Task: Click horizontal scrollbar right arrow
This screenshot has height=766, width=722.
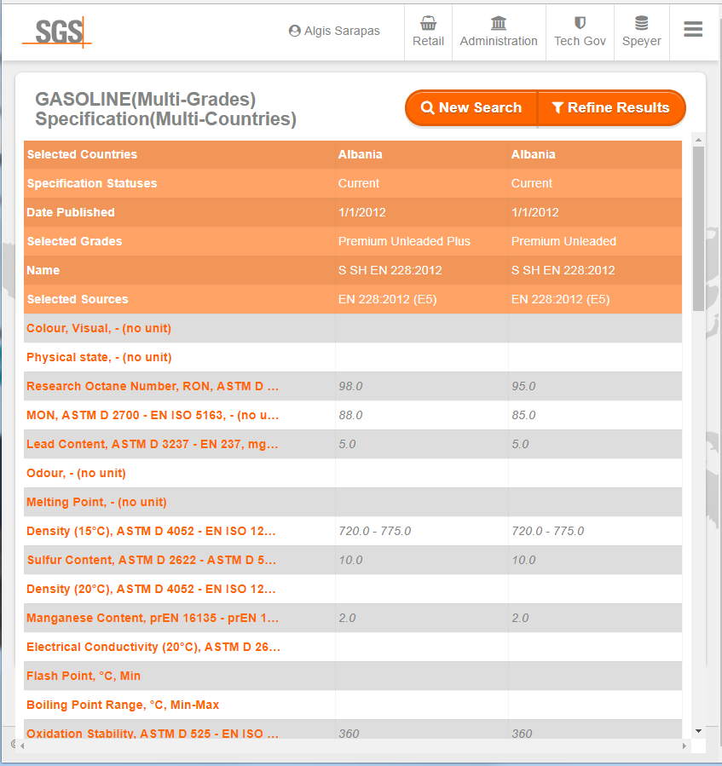Action: click(684, 746)
